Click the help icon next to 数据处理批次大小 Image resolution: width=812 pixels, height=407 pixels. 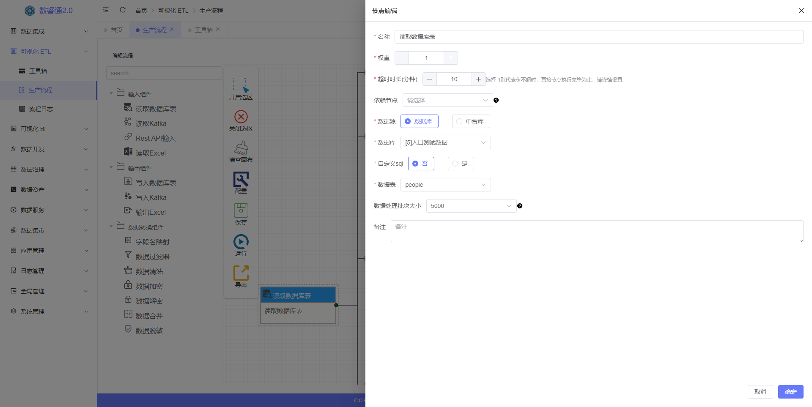point(520,206)
